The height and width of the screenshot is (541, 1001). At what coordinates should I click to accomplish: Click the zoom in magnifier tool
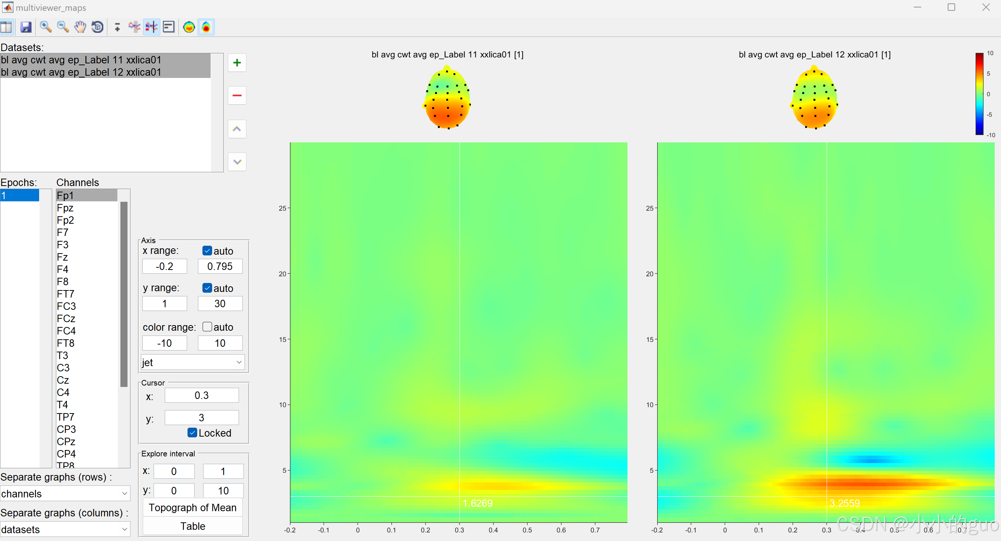click(x=45, y=26)
